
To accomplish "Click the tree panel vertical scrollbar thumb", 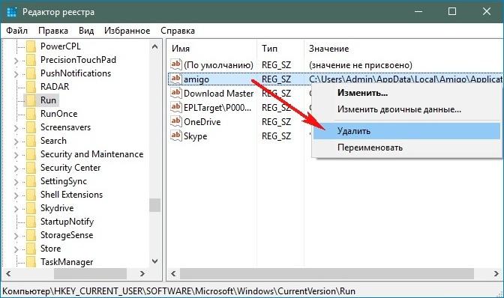I will tap(154, 205).
